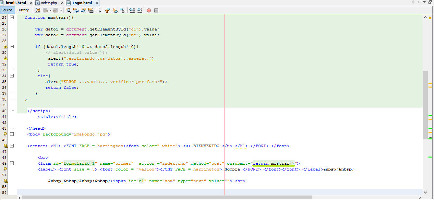Click line number 40 in the gutter
The width and height of the screenshot is (434, 200).
(4, 111)
